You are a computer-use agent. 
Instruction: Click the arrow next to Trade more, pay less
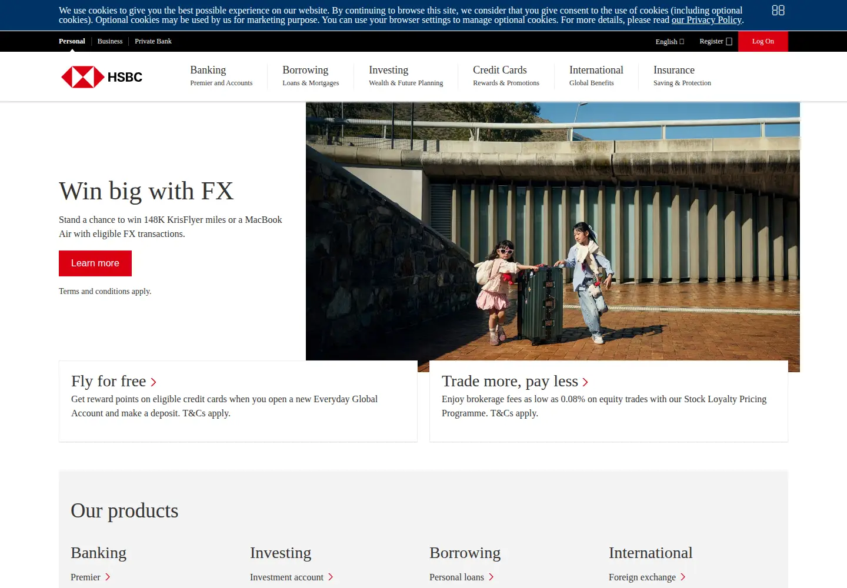pos(585,382)
